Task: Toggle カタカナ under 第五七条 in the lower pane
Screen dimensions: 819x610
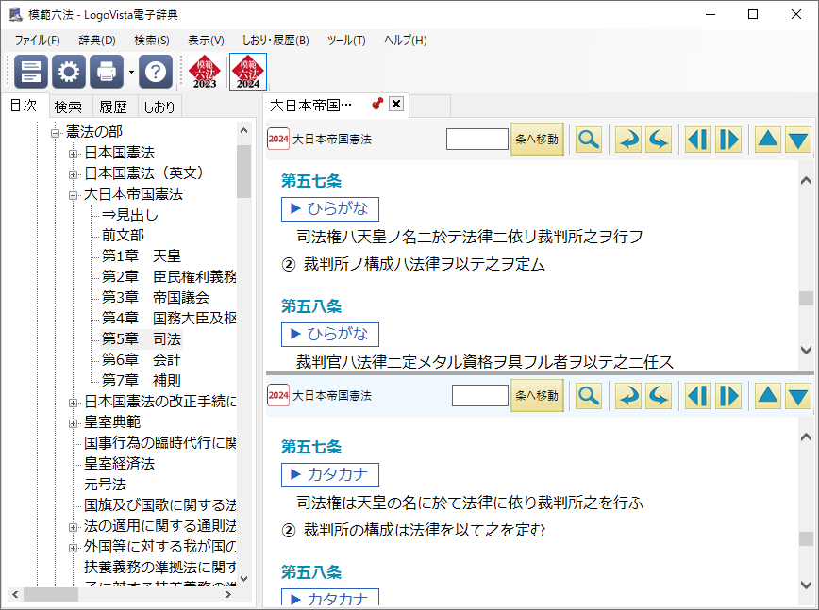Action: [330, 475]
